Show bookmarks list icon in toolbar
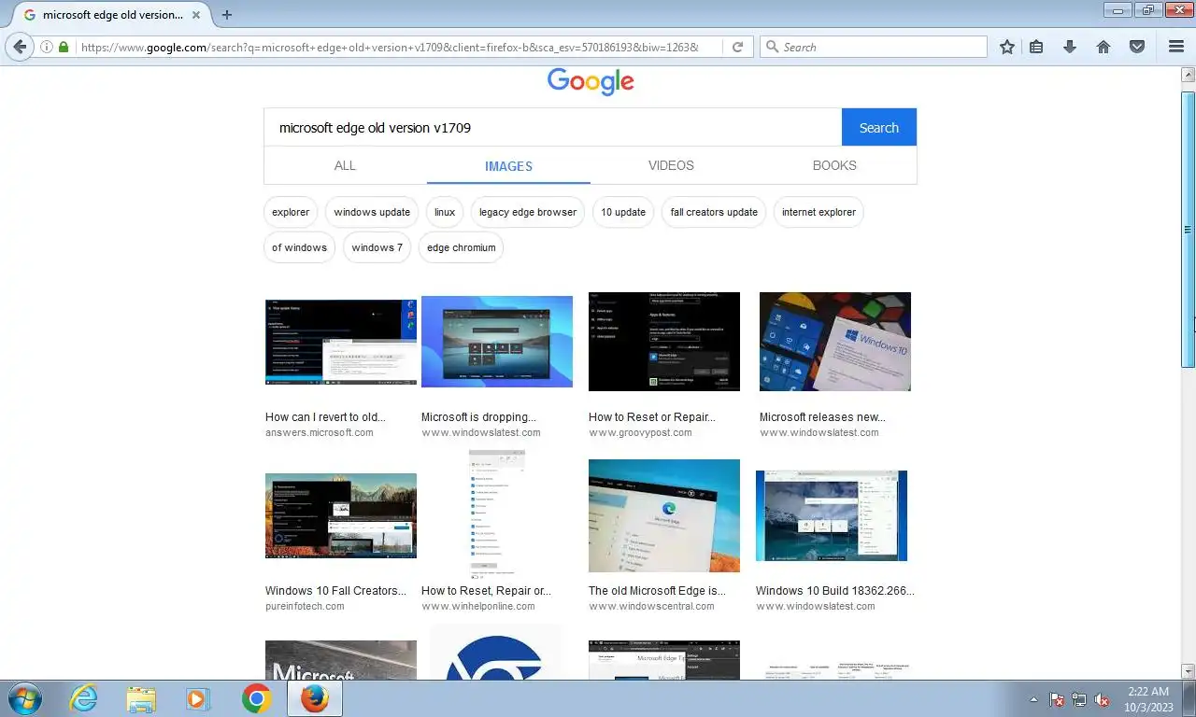 coord(1036,47)
